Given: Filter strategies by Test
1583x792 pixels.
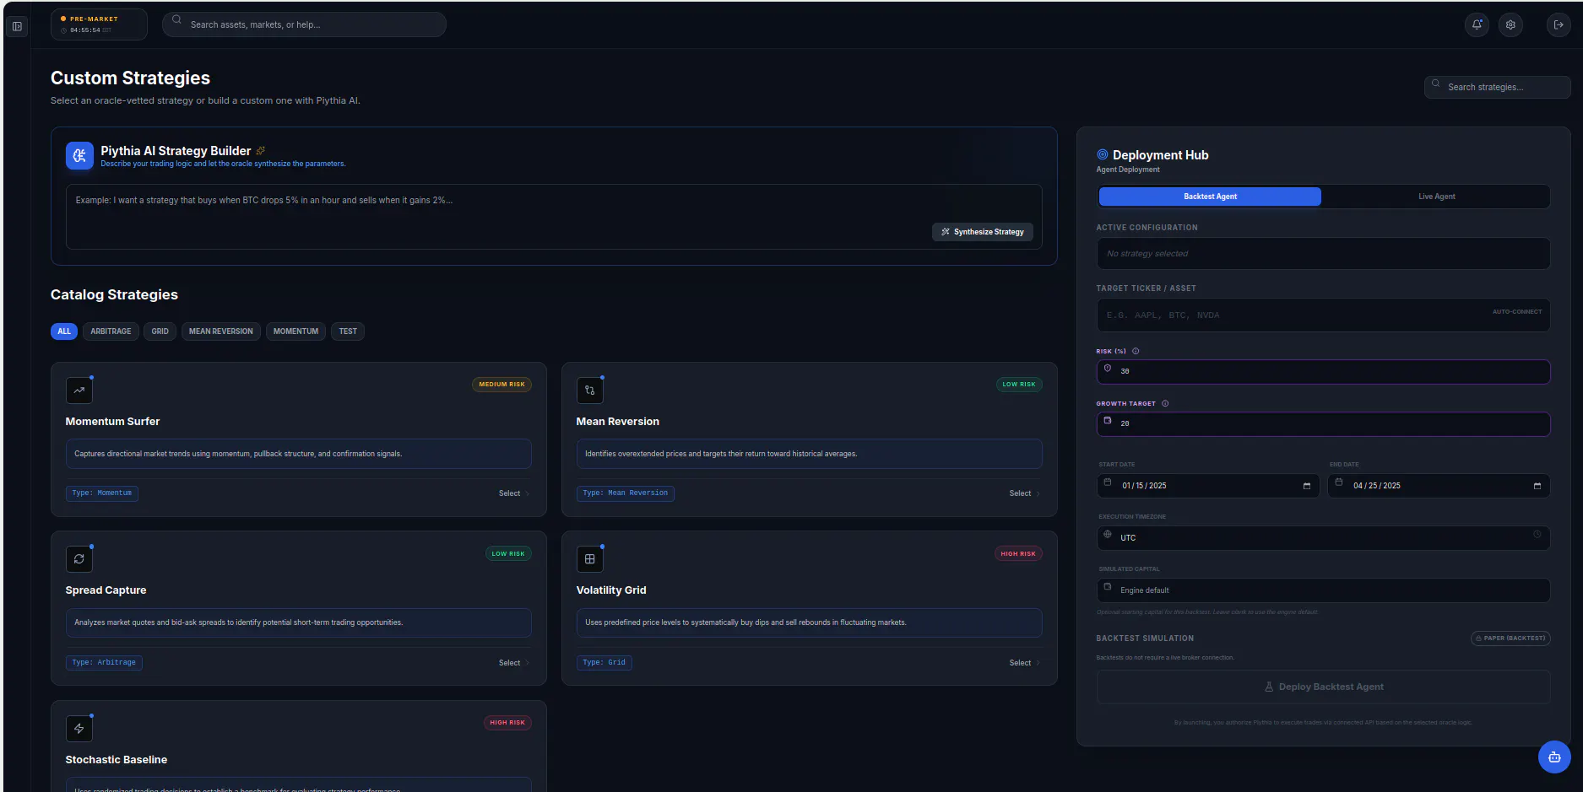Looking at the screenshot, I should [348, 331].
